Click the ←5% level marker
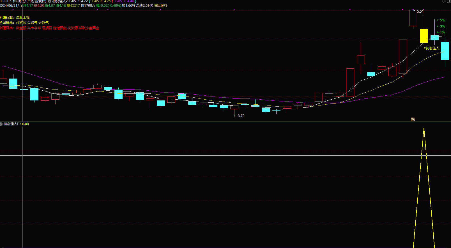This screenshot has width=451, height=248. point(441,20)
